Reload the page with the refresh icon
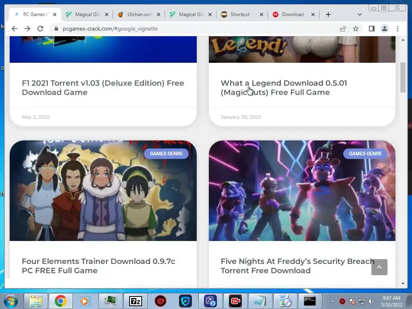 tap(40, 29)
